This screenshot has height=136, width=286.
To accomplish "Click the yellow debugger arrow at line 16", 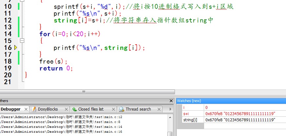I will point(16,48).
